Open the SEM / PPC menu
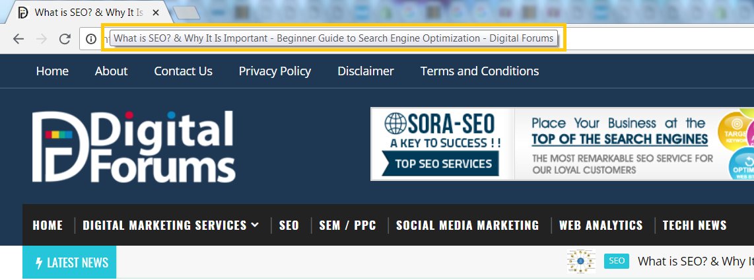This screenshot has width=754, height=280. [348, 225]
